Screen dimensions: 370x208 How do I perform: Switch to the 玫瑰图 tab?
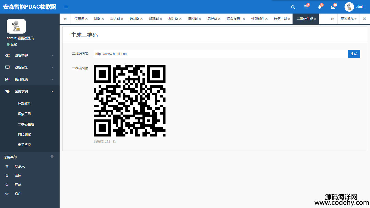(154, 19)
